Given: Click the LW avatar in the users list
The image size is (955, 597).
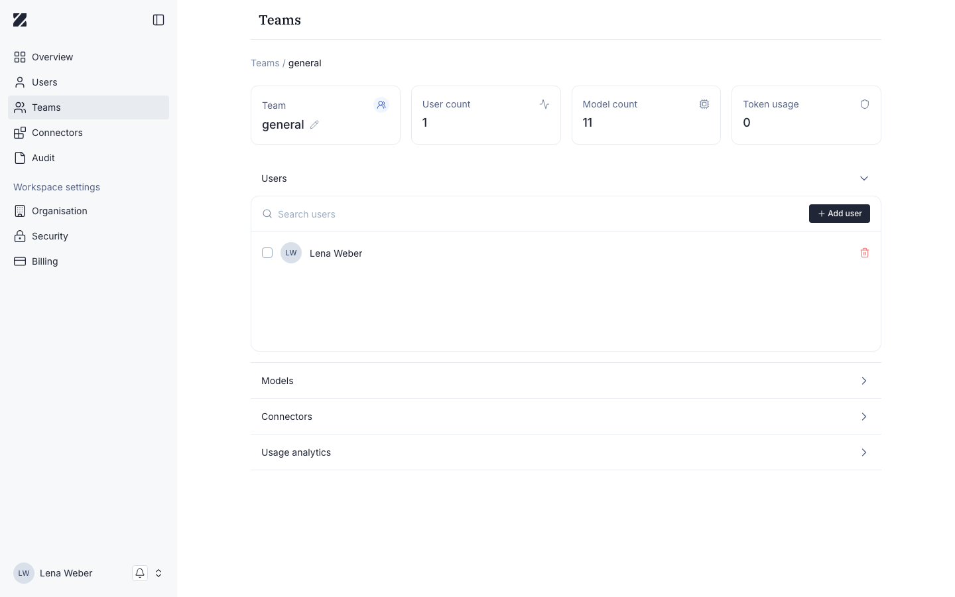Looking at the screenshot, I should [291, 253].
